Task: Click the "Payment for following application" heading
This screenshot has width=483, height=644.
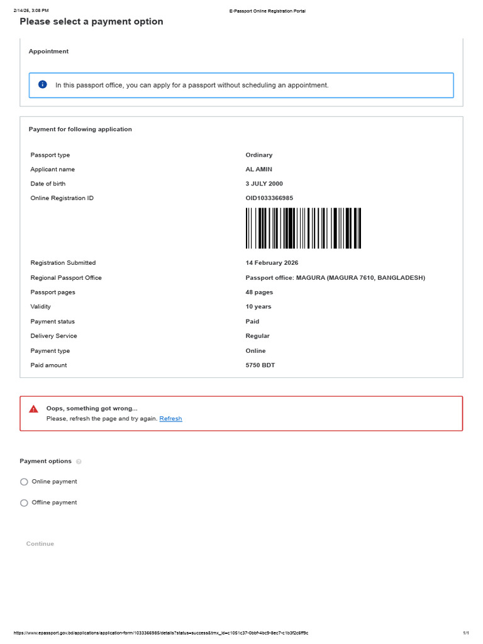Action: (80, 130)
